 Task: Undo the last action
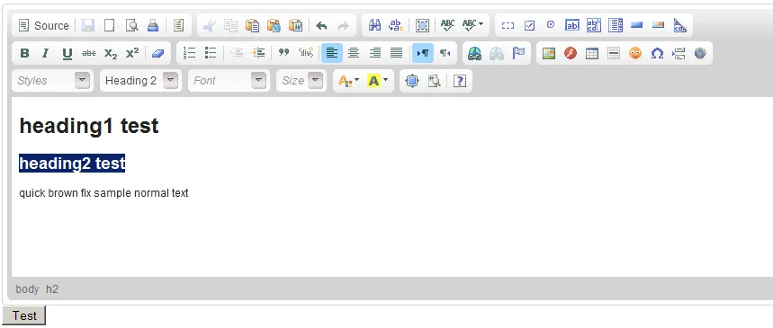coord(321,25)
